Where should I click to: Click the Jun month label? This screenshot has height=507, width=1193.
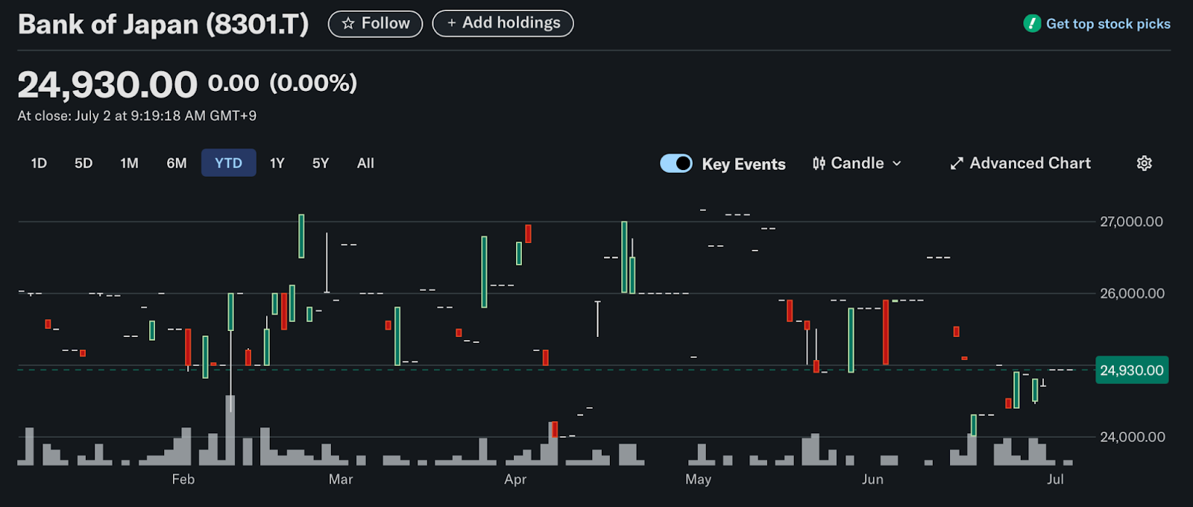click(x=872, y=479)
